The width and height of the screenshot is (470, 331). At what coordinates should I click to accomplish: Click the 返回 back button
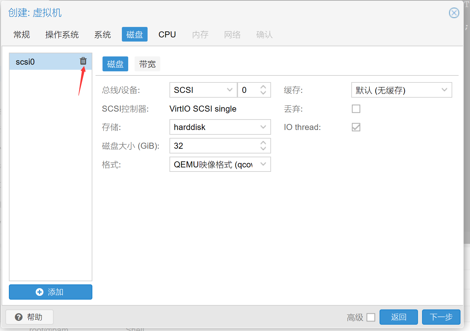click(399, 317)
